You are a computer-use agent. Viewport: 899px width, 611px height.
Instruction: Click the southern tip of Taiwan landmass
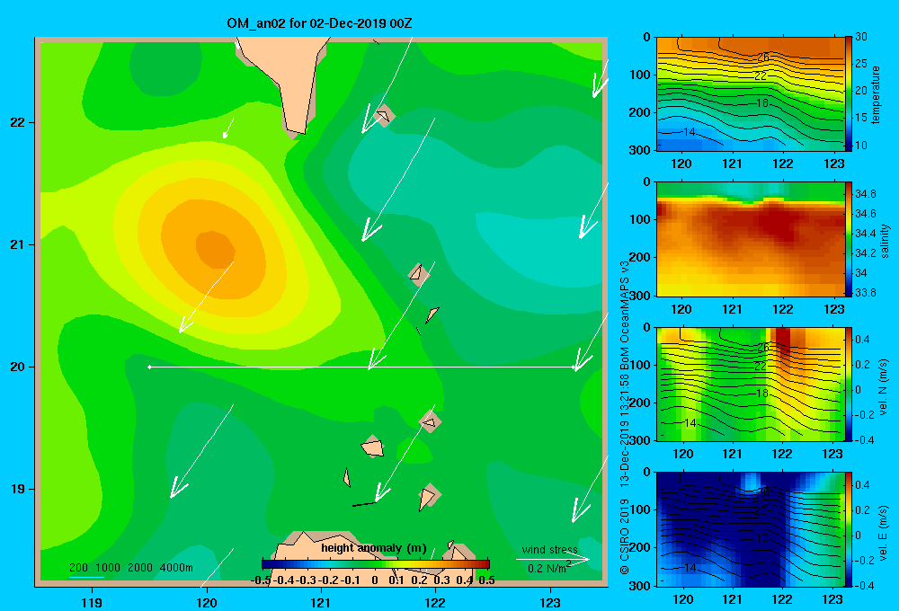(297, 132)
